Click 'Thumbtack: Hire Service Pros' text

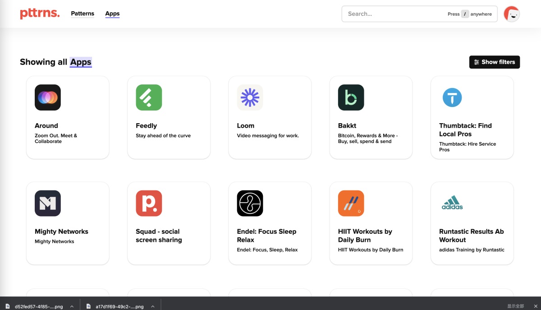[x=468, y=147]
